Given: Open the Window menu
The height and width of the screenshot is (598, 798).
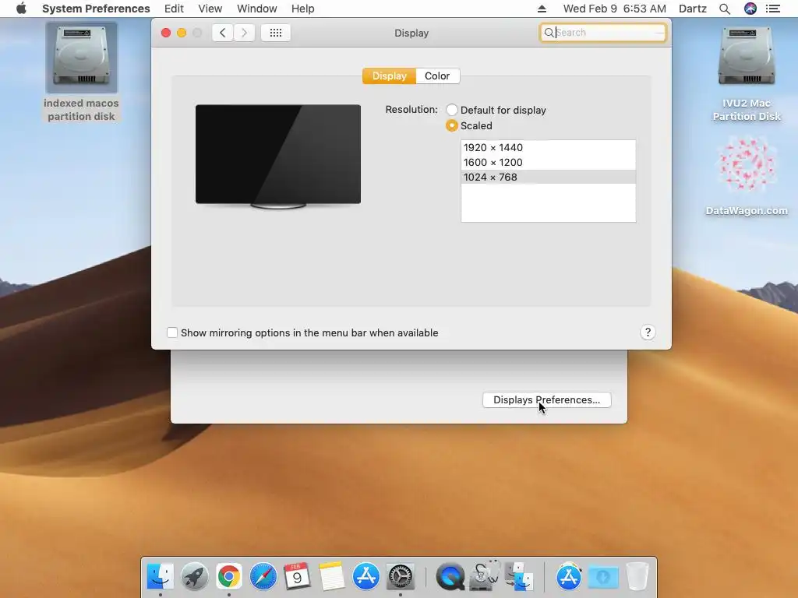Looking at the screenshot, I should pos(257,9).
